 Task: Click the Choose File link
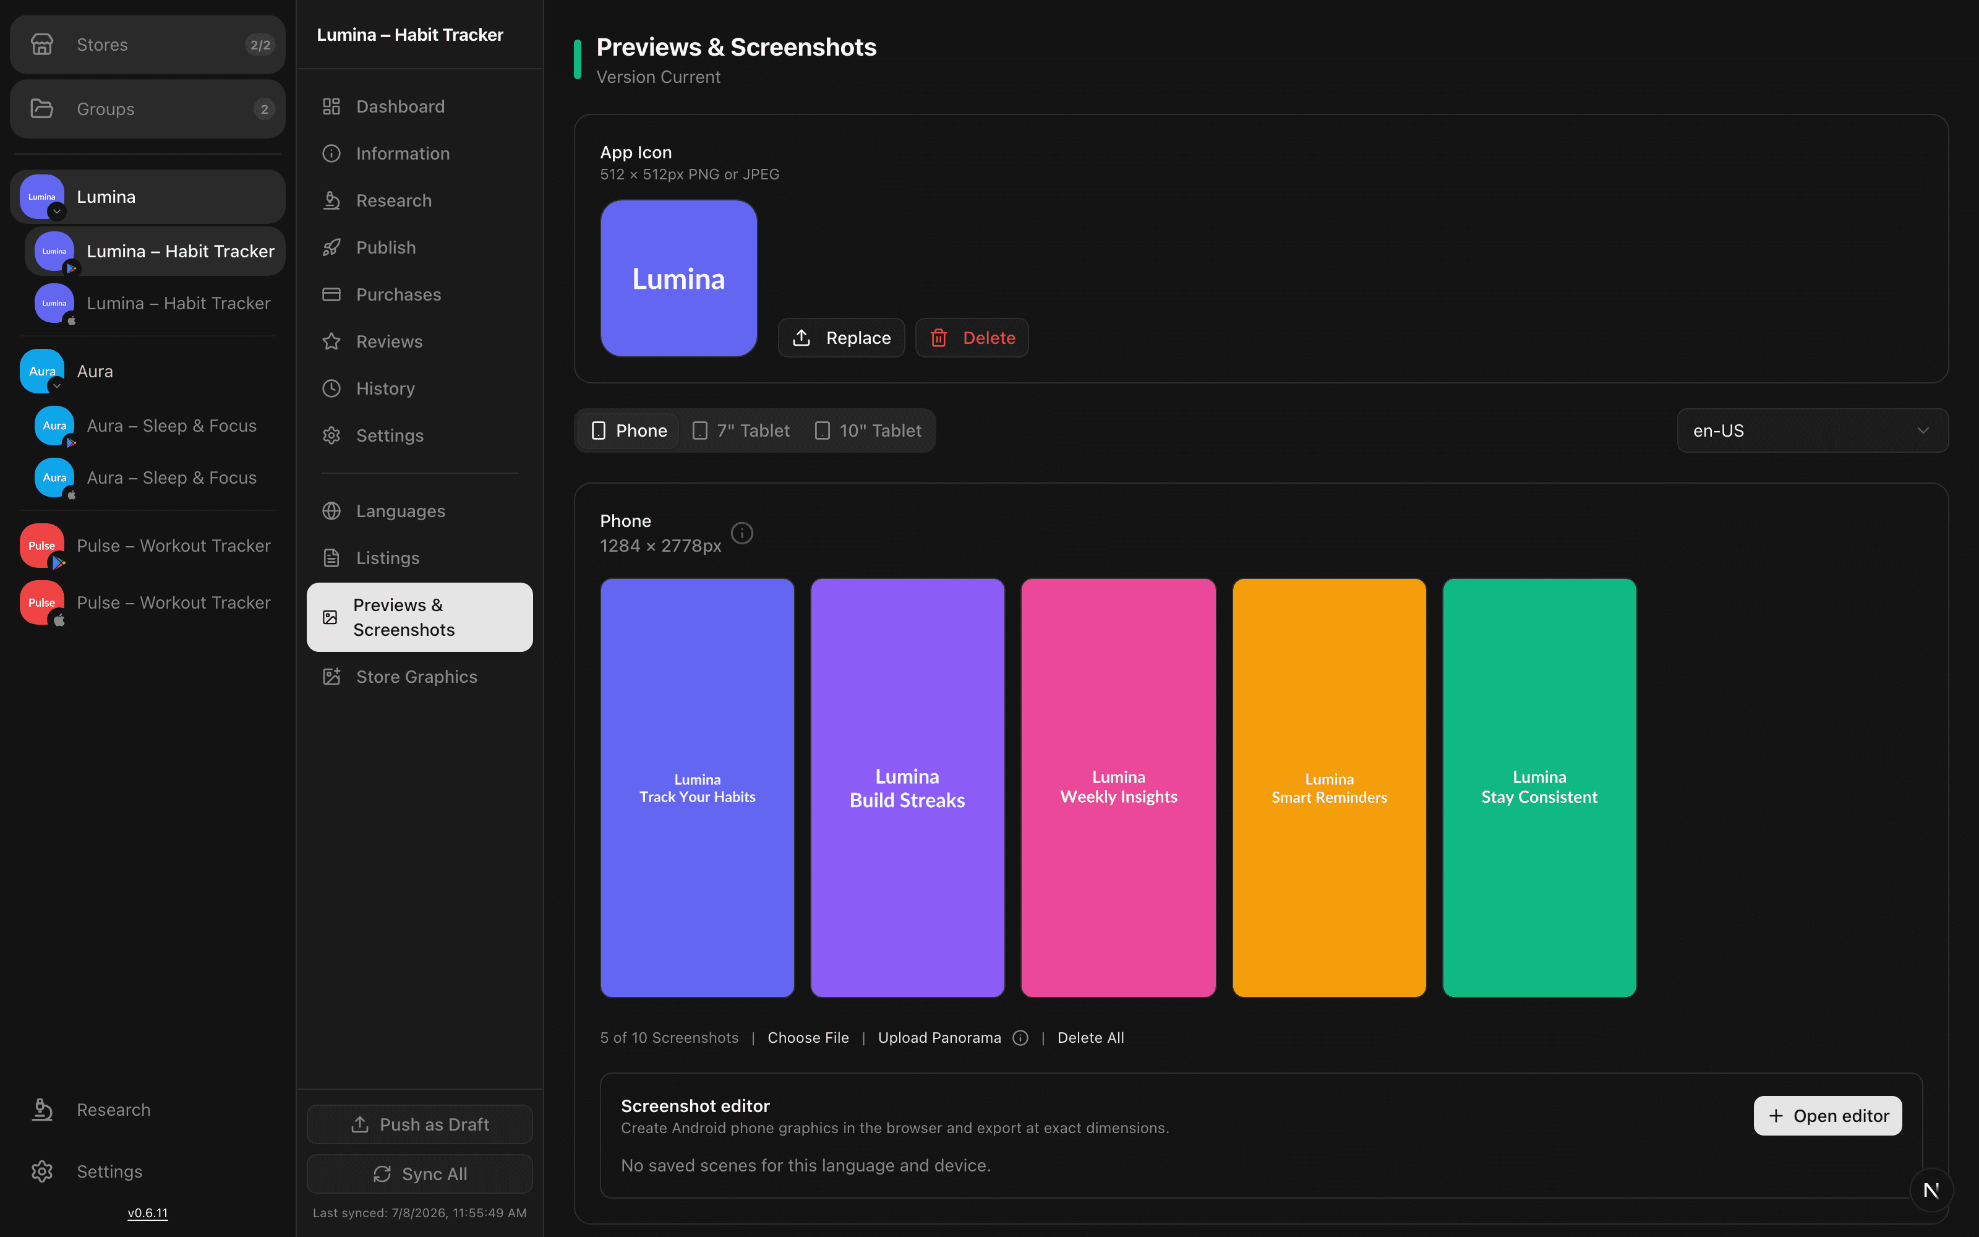(x=808, y=1037)
